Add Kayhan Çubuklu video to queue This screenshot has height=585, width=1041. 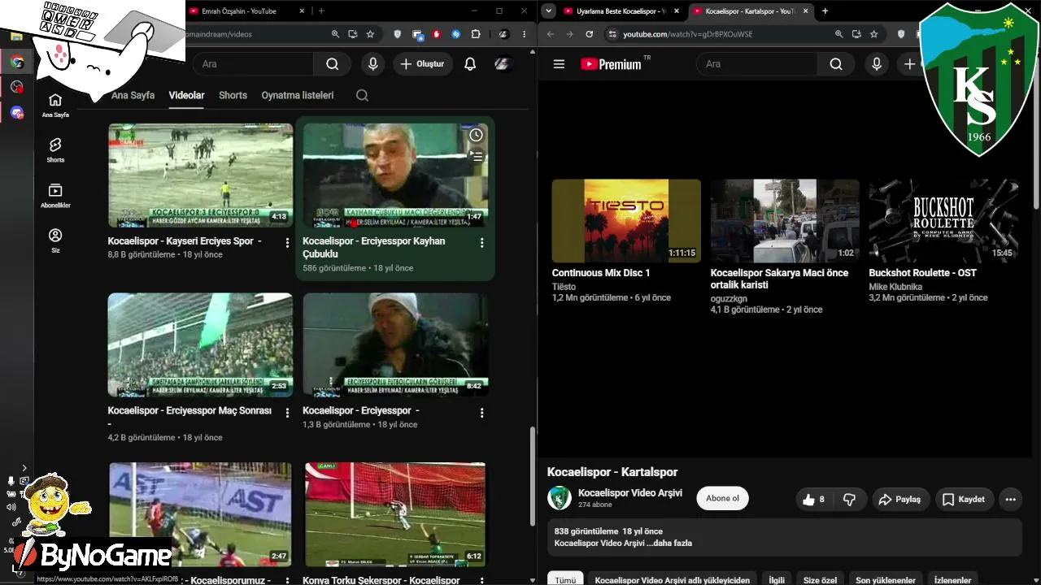point(476,156)
